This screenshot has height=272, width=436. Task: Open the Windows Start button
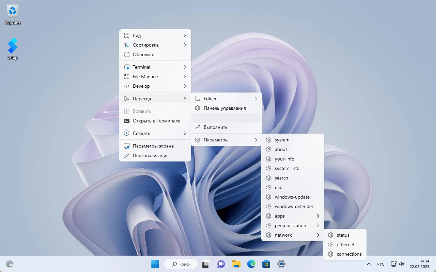point(155,264)
